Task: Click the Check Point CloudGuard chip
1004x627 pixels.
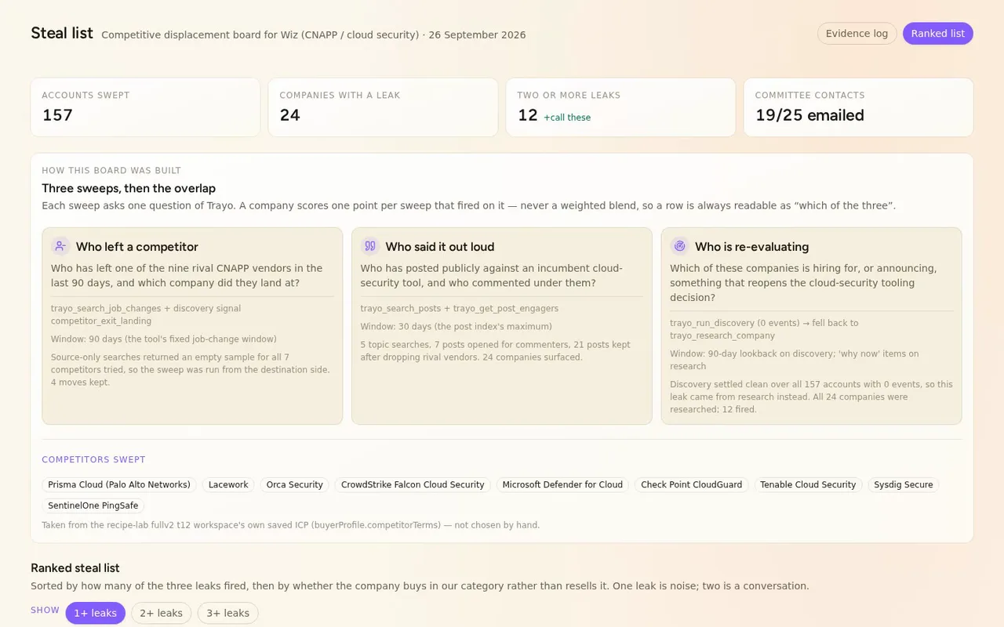Action: tap(692, 485)
